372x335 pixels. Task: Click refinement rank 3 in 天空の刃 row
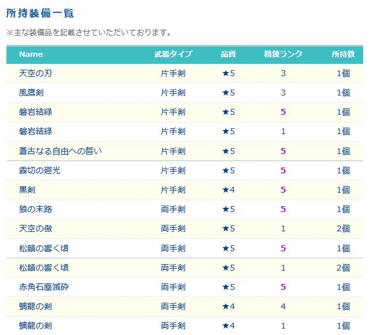[283, 73]
